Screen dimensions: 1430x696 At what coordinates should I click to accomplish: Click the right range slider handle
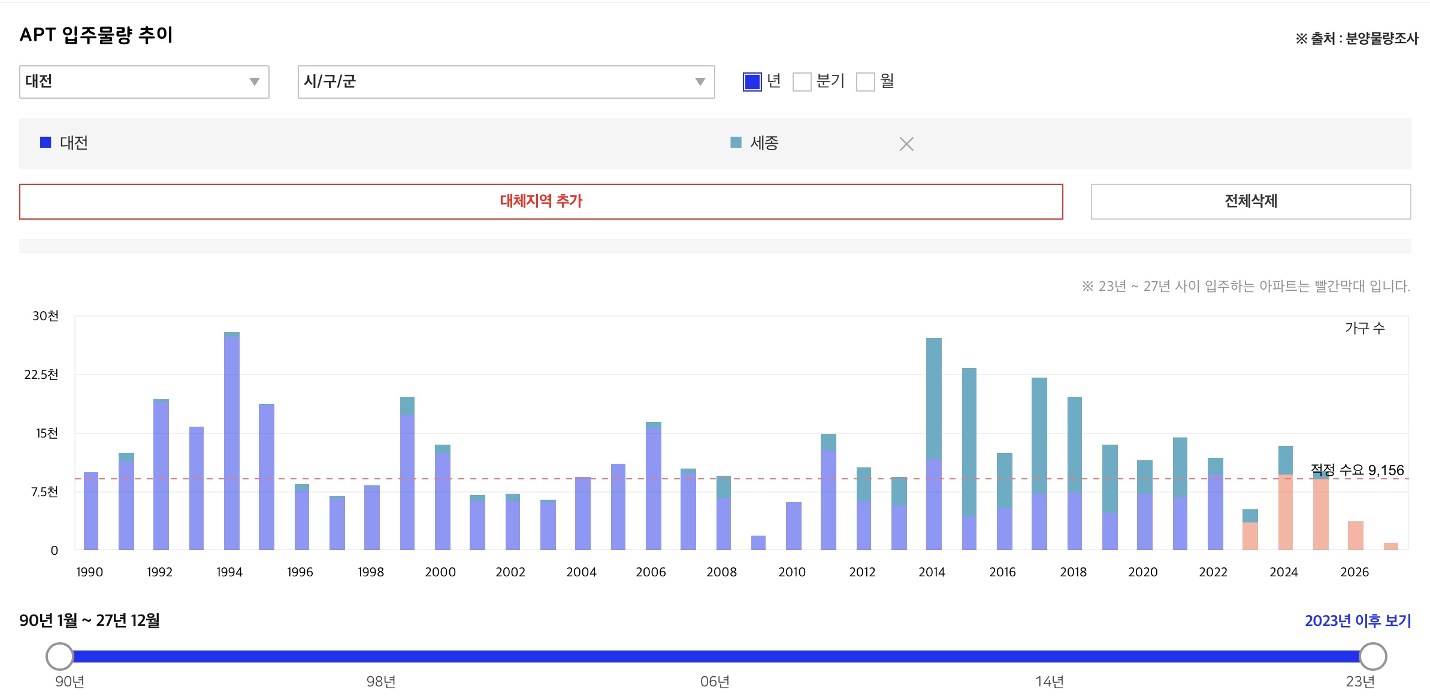pos(1372,657)
